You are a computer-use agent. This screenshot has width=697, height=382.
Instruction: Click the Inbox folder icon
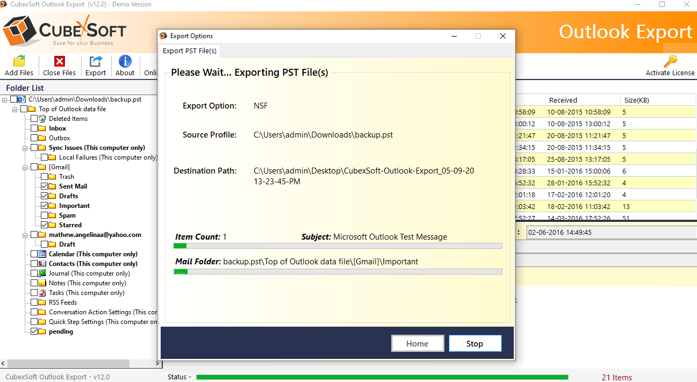pos(42,128)
